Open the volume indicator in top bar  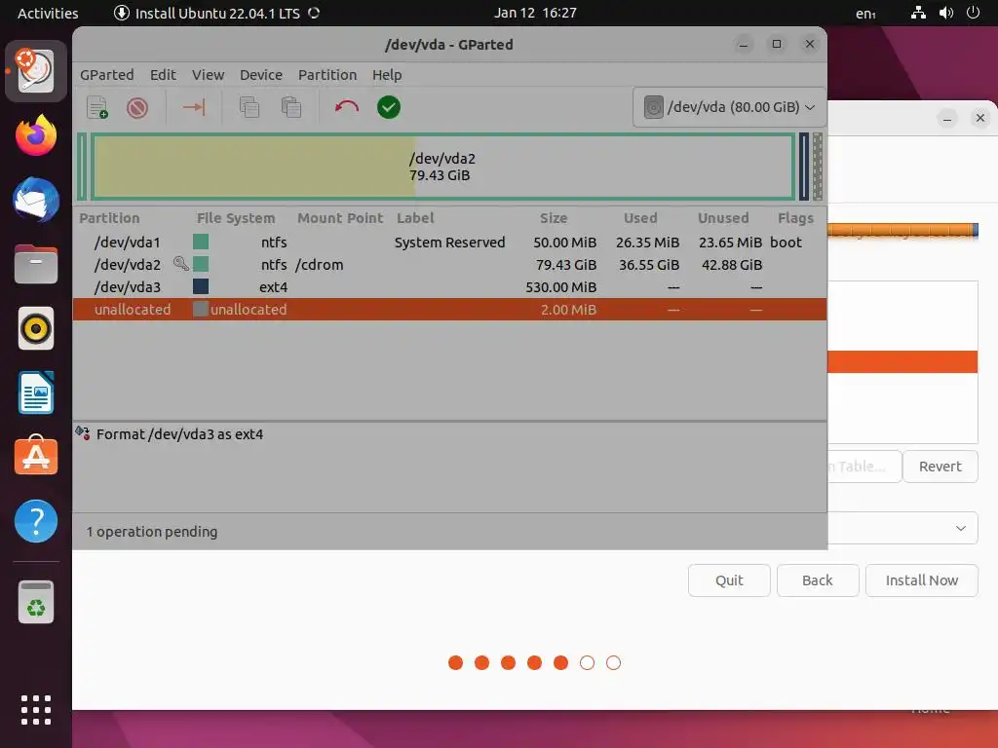click(945, 13)
